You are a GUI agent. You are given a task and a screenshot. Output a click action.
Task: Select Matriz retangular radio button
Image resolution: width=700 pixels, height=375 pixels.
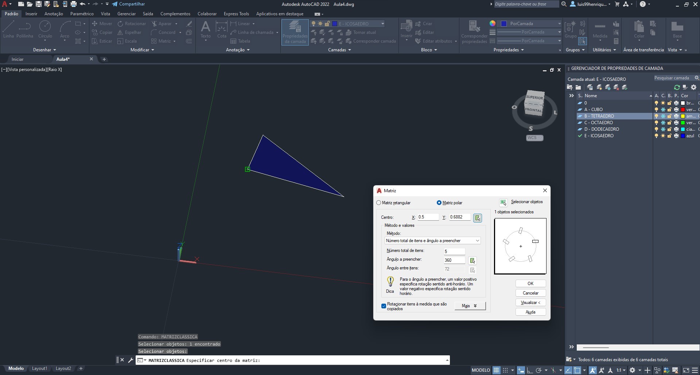click(378, 203)
